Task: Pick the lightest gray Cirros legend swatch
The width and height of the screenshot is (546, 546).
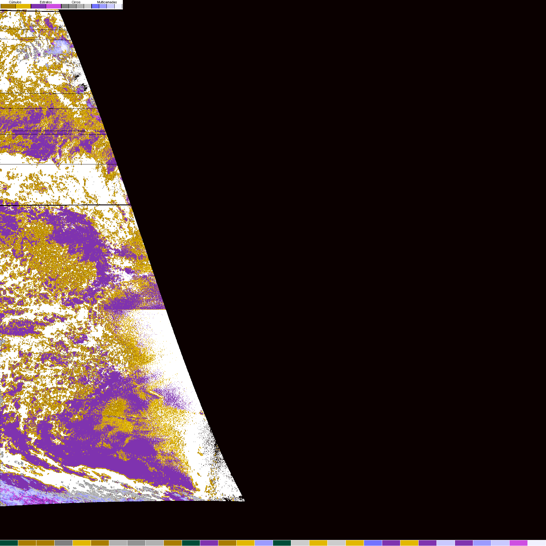Action: point(88,6)
